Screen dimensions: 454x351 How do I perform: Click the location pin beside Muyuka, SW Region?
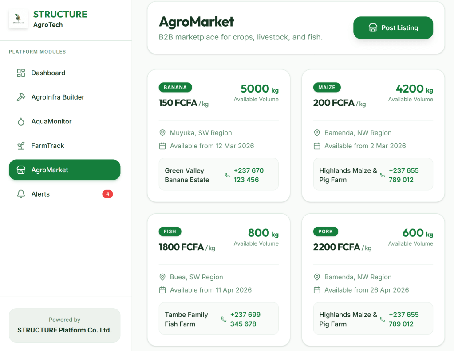(162, 133)
